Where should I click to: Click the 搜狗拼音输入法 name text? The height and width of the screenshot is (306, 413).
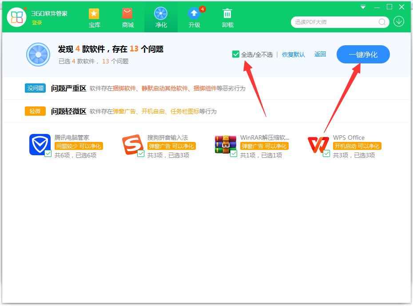click(x=167, y=137)
